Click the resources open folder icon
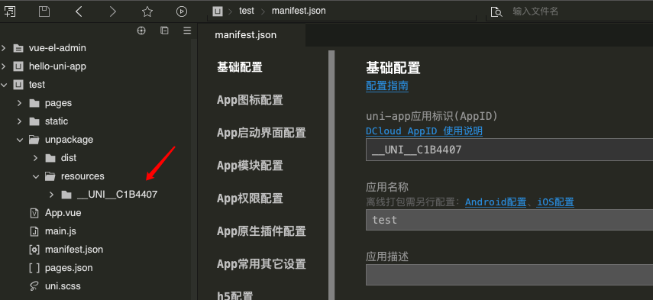This screenshot has width=653, height=300. (x=50, y=176)
